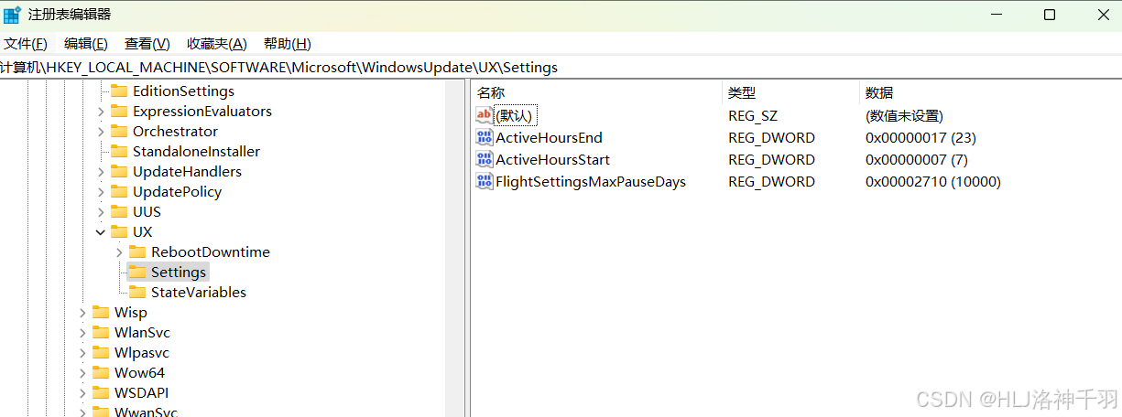The width and height of the screenshot is (1122, 417).
Task: Click the tree pane vertical scrollbar
Action: pyautogui.click(x=454, y=248)
